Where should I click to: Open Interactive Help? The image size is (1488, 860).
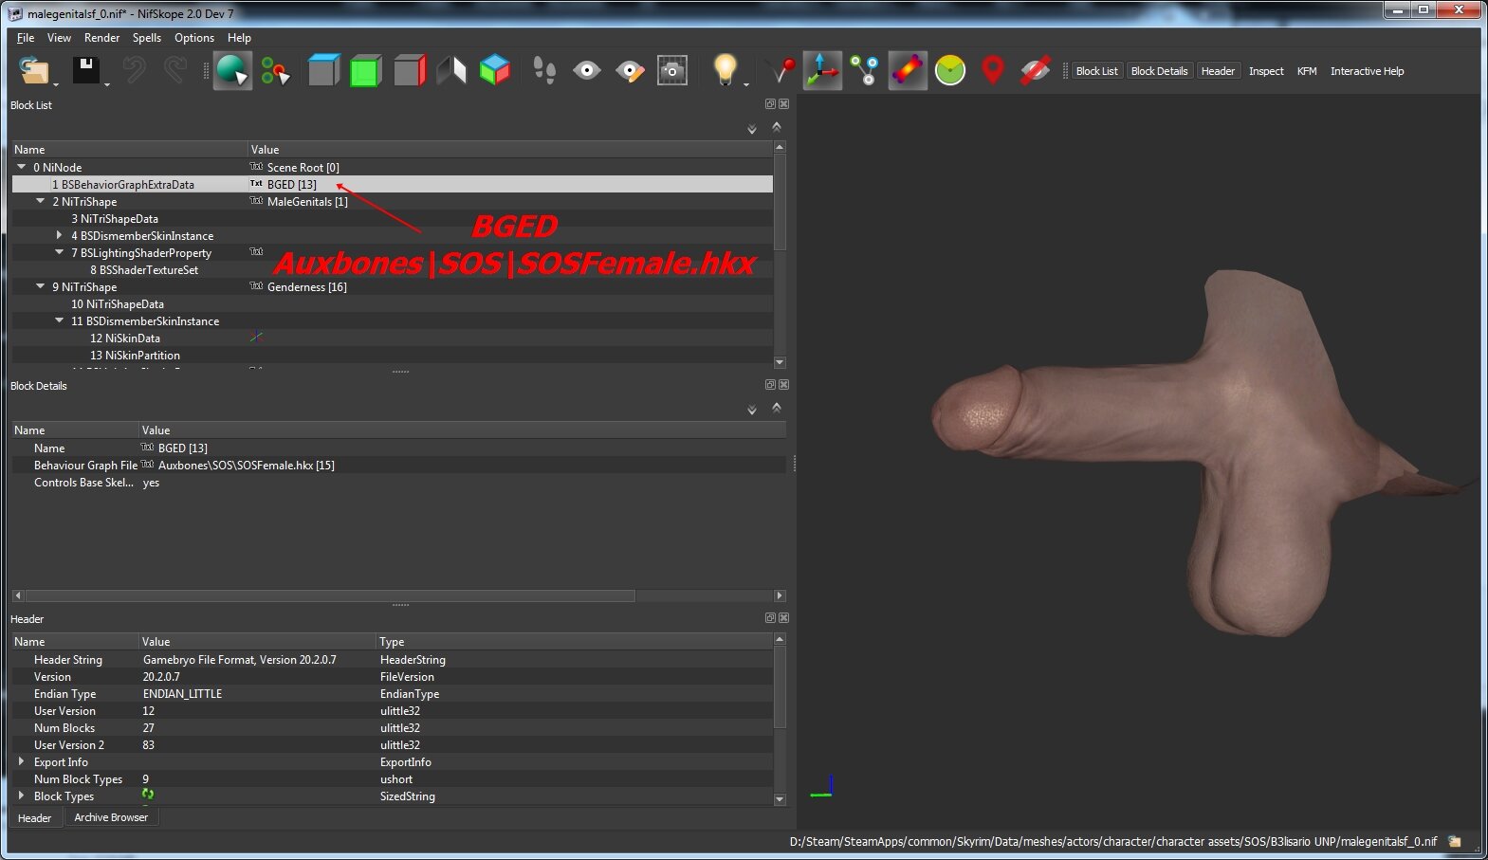(1367, 71)
